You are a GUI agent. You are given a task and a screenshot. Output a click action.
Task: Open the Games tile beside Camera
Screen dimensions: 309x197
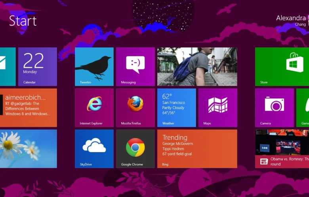(303, 108)
